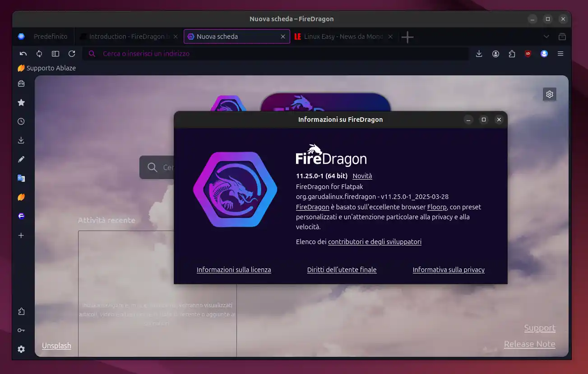The width and height of the screenshot is (588, 374).
Task: Open the downloads panel in the sidebar
Action: [21, 140]
